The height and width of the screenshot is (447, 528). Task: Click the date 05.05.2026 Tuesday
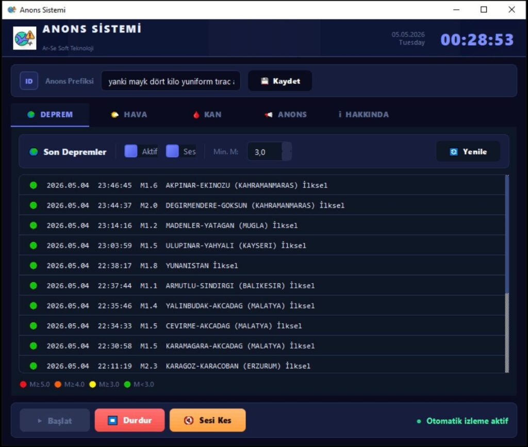tap(408, 38)
